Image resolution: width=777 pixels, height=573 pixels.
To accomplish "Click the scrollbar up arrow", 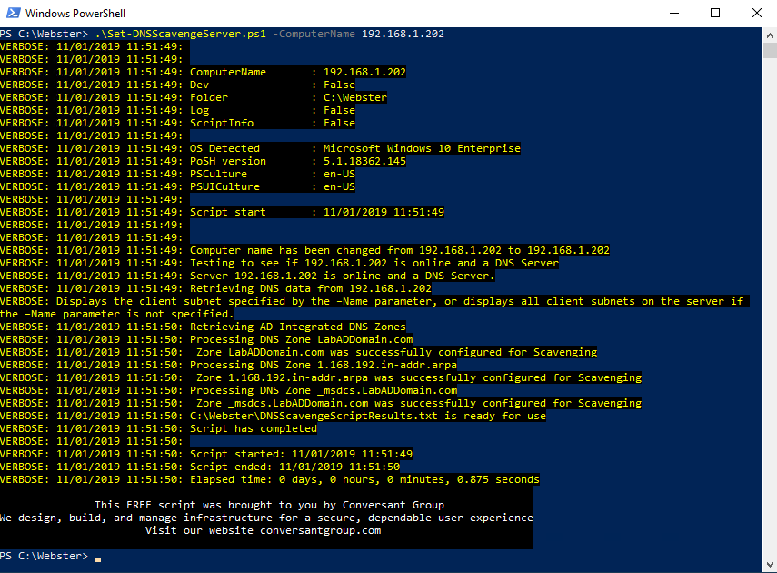I will click(x=769, y=34).
